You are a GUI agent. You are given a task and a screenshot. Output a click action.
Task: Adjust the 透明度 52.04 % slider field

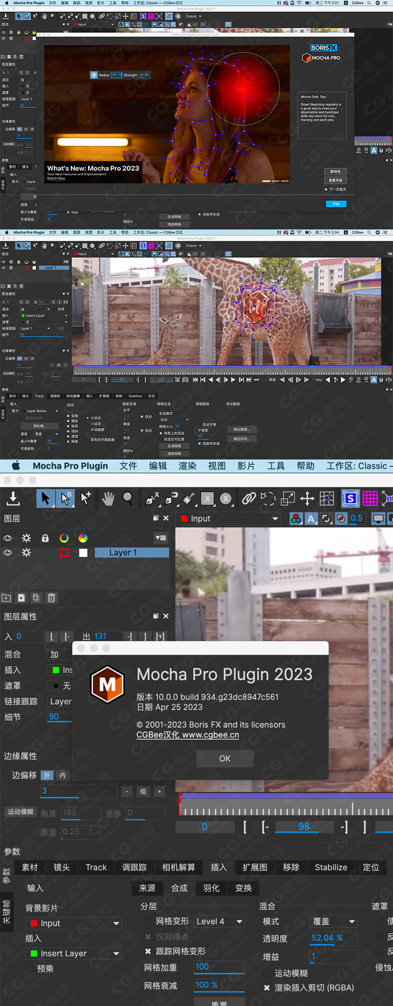(x=333, y=938)
